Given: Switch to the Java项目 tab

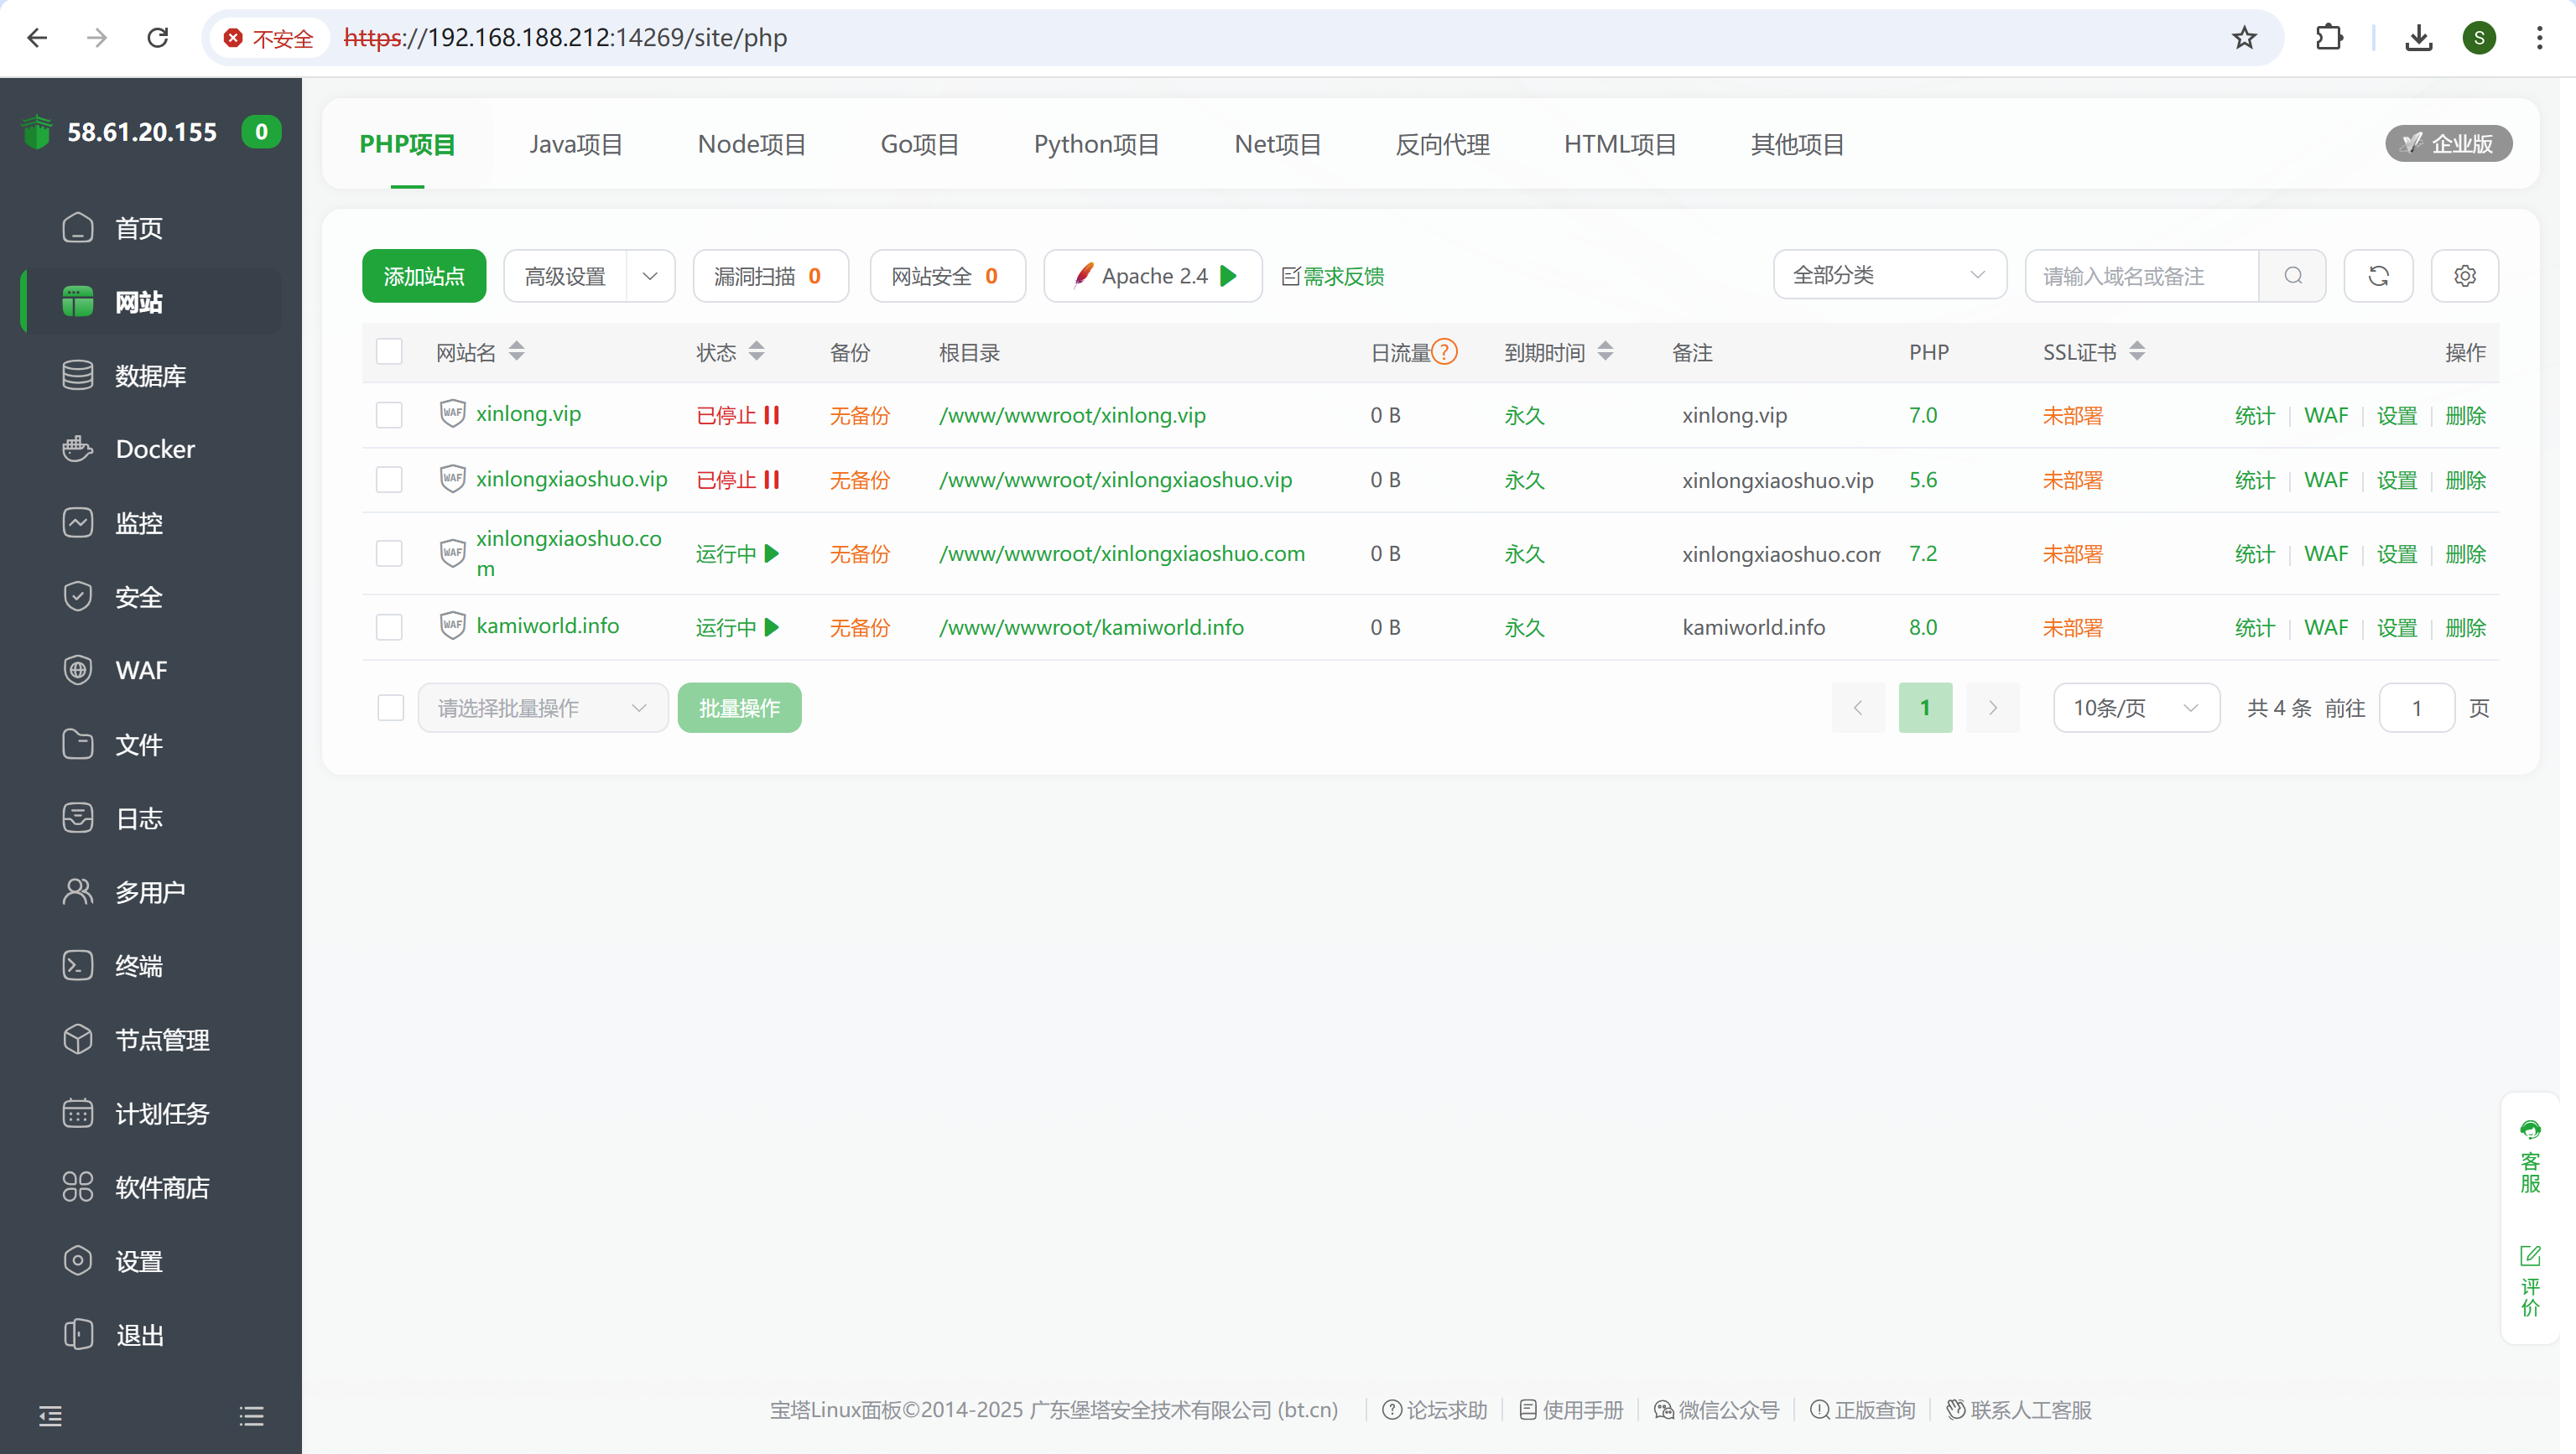Looking at the screenshot, I should 575,144.
